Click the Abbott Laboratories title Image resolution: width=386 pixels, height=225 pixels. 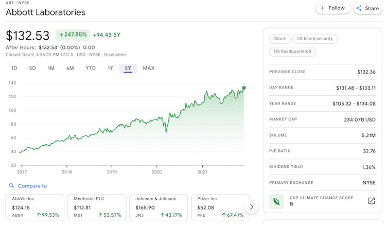click(45, 12)
